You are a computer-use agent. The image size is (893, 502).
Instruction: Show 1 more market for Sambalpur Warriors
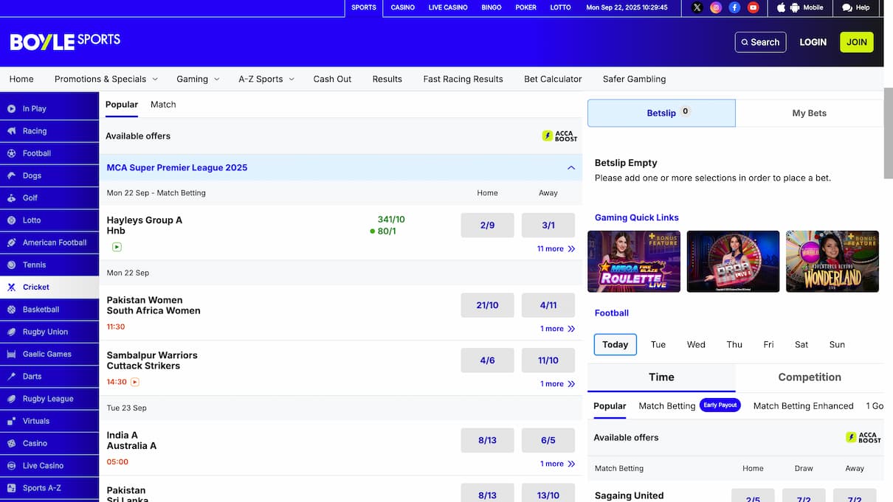click(x=557, y=384)
